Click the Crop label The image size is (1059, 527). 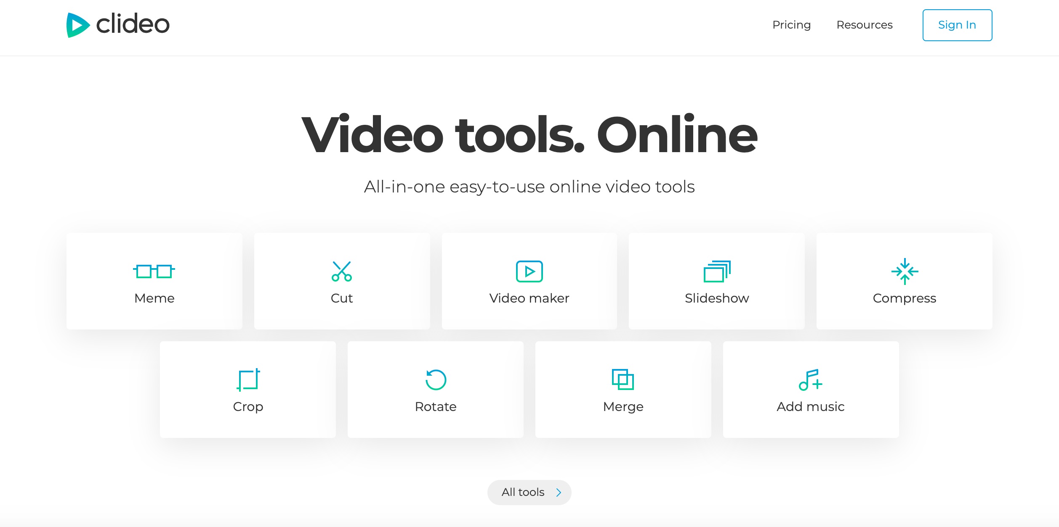[248, 406]
